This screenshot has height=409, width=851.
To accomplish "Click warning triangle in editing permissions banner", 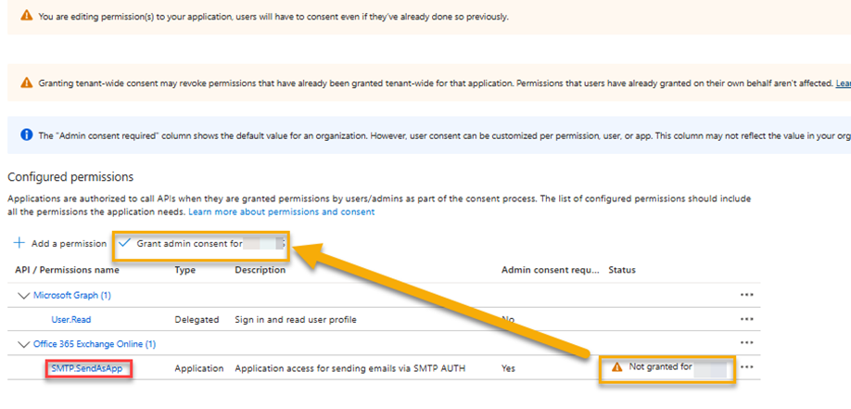I will coord(27,16).
